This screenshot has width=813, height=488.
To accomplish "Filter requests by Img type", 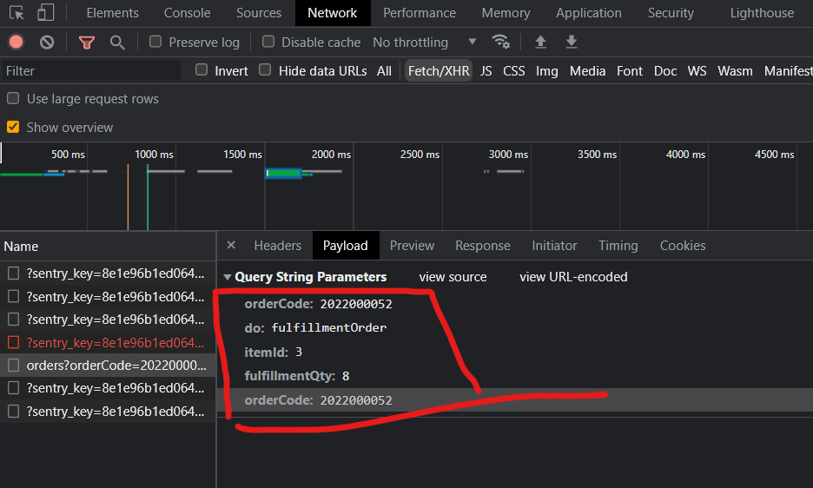I will click(547, 71).
